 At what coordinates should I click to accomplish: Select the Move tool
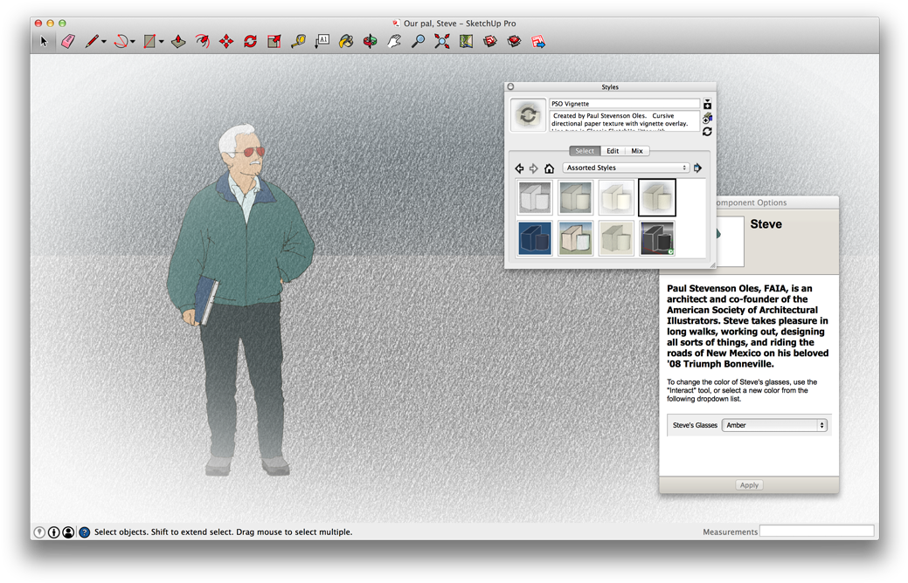point(225,42)
